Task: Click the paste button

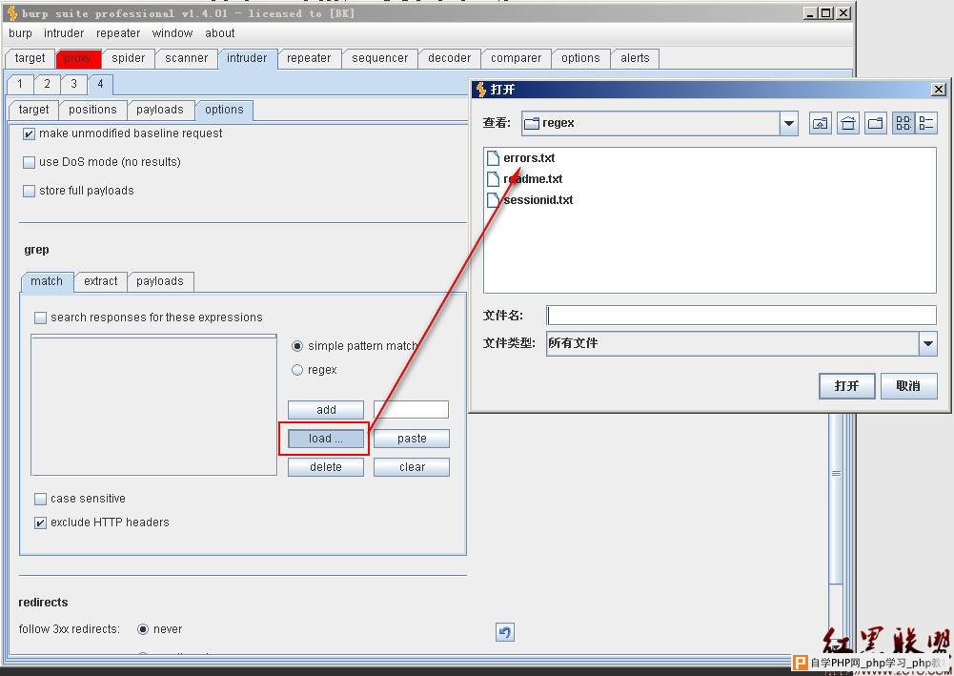Action: pos(412,439)
